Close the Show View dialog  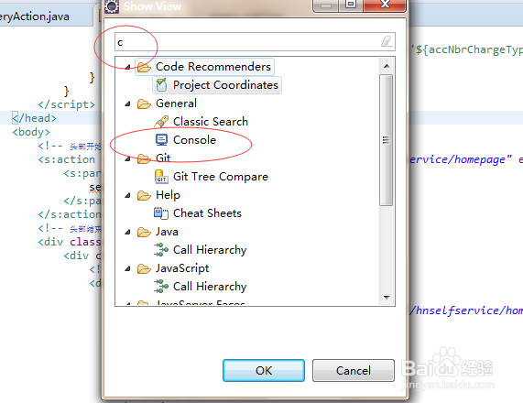click(x=385, y=5)
